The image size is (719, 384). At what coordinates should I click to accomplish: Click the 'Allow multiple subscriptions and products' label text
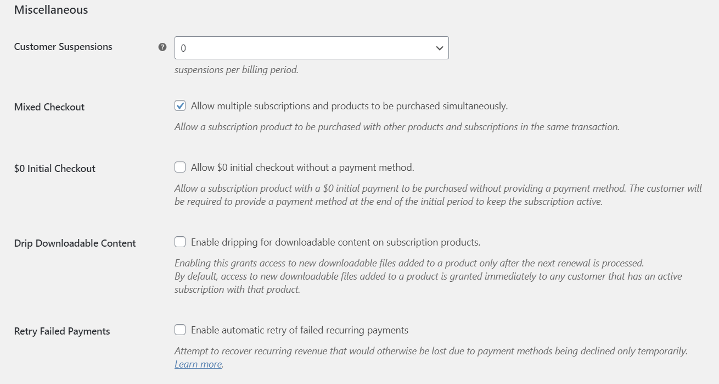(x=349, y=106)
